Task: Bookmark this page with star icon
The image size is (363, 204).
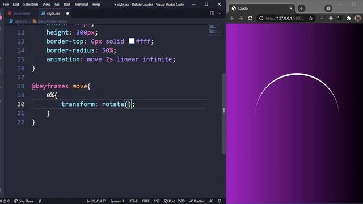Action: [x=311, y=18]
